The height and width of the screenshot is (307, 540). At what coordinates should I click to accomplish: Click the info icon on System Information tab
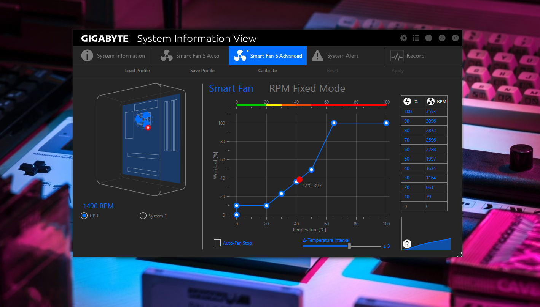[87, 55]
